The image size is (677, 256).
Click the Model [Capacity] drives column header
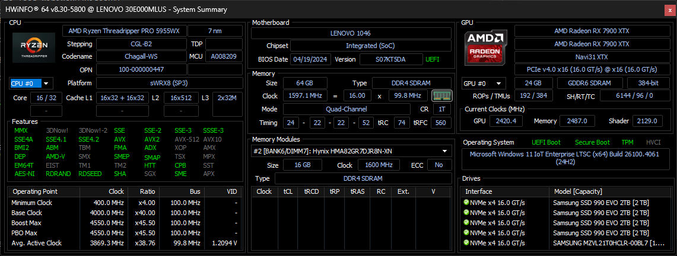609,191
